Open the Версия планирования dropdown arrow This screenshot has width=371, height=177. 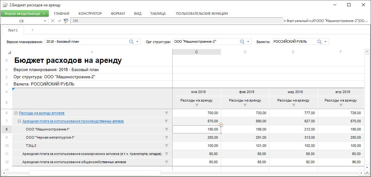pyautogui.click(x=138, y=42)
